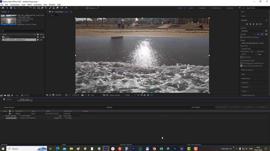Screen dimensions: 270x151
Task: Open Excel from the taskbar
Action: [161, 149]
